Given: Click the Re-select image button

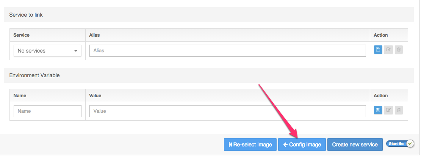Looking at the screenshot, I should [x=250, y=145].
